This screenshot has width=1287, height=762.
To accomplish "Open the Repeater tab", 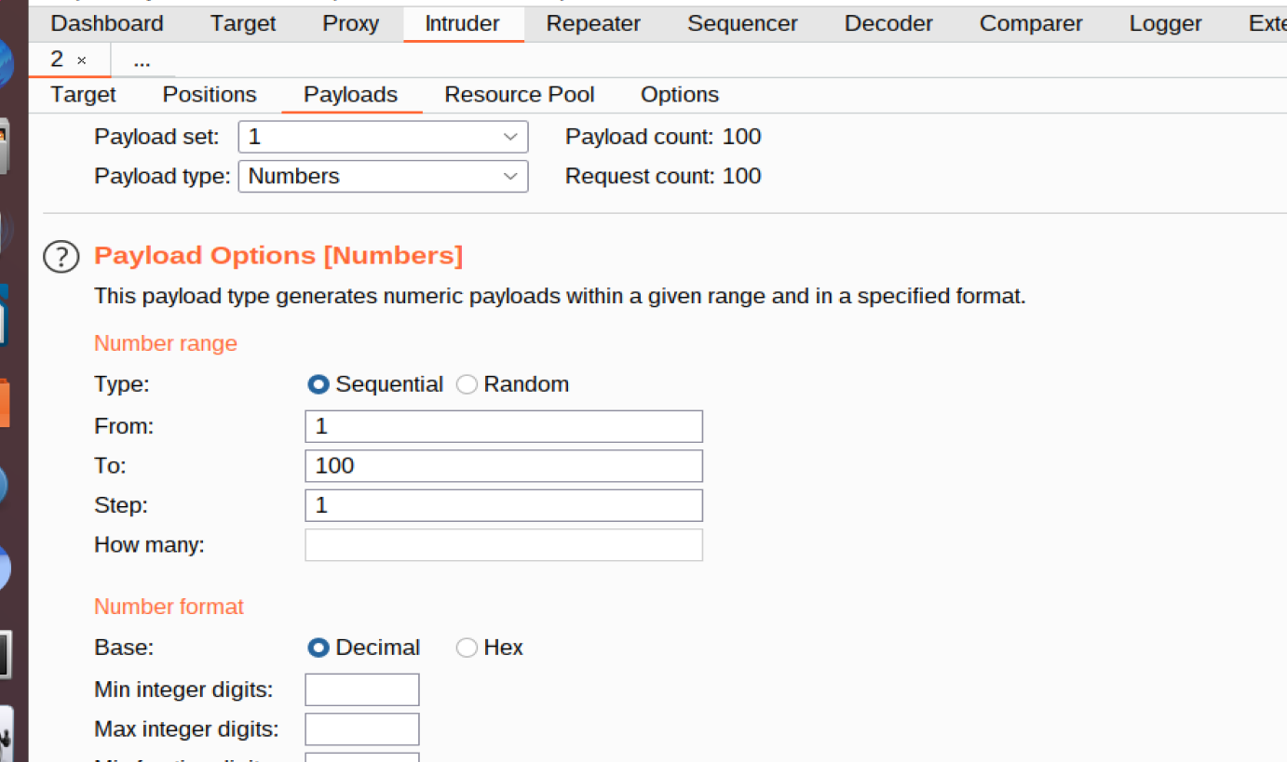I will pos(593,24).
